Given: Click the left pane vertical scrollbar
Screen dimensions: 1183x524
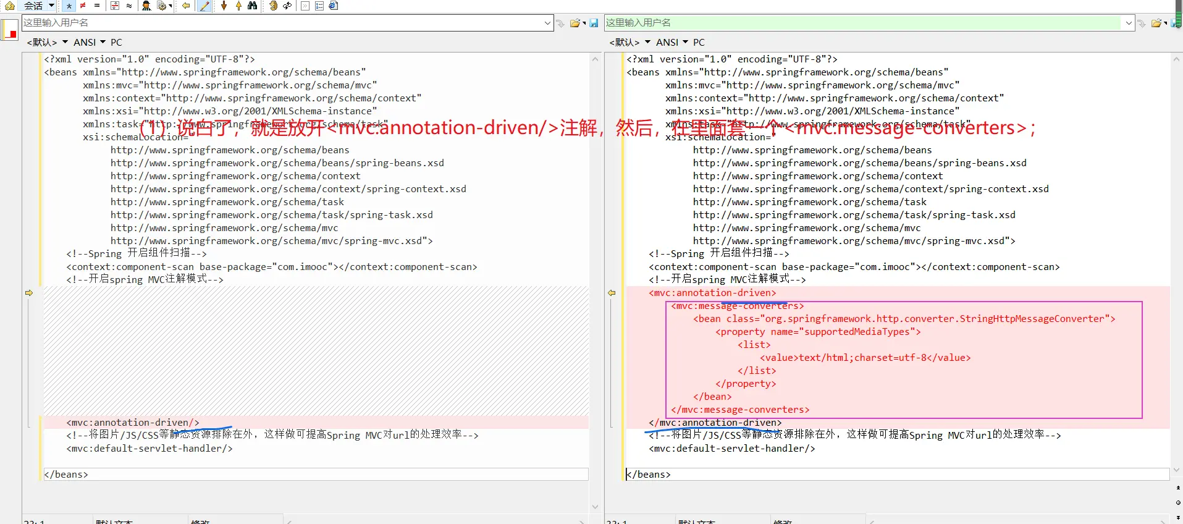Looking at the screenshot, I should [595, 278].
